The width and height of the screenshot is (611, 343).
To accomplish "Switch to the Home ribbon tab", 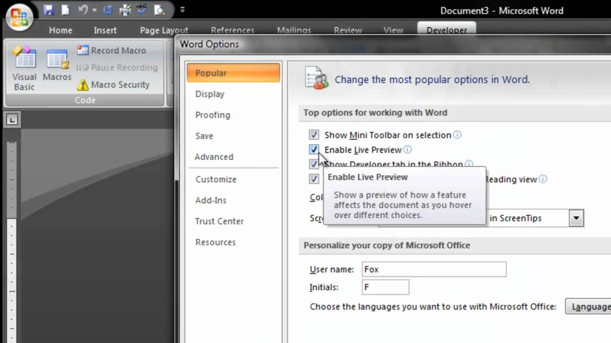I will pyautogui.click(x=61, y=30).
